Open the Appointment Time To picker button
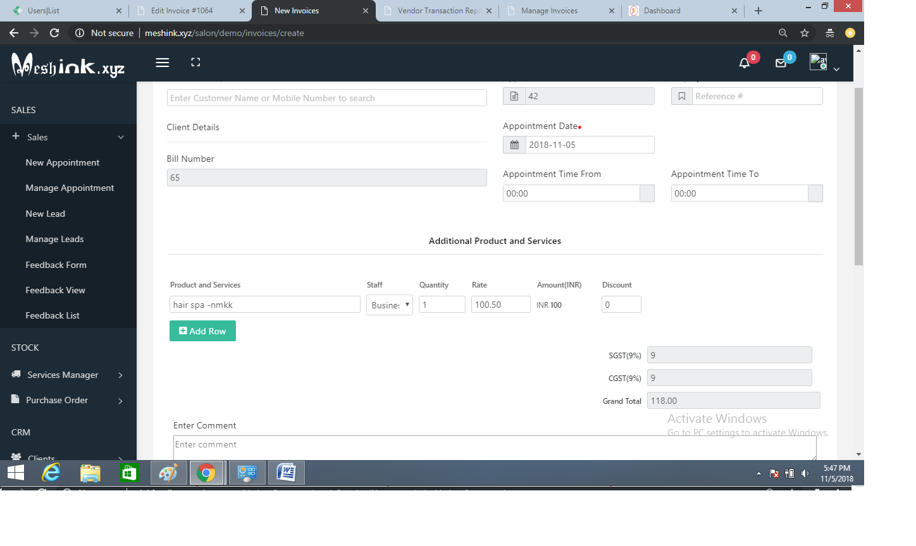Image resolution: width=916 pixels, height=546 pixels. (x=815, y=193)
